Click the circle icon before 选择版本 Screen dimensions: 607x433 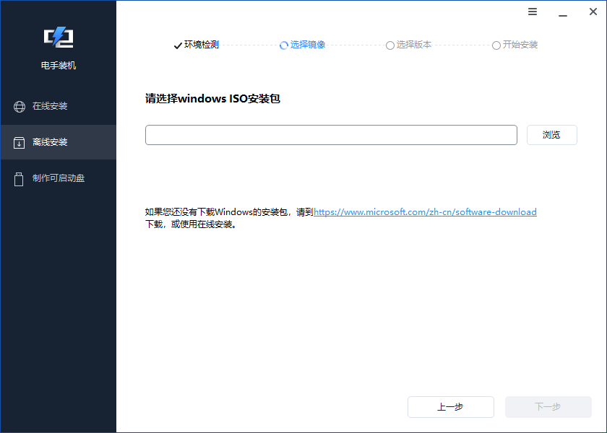[389, 45]
